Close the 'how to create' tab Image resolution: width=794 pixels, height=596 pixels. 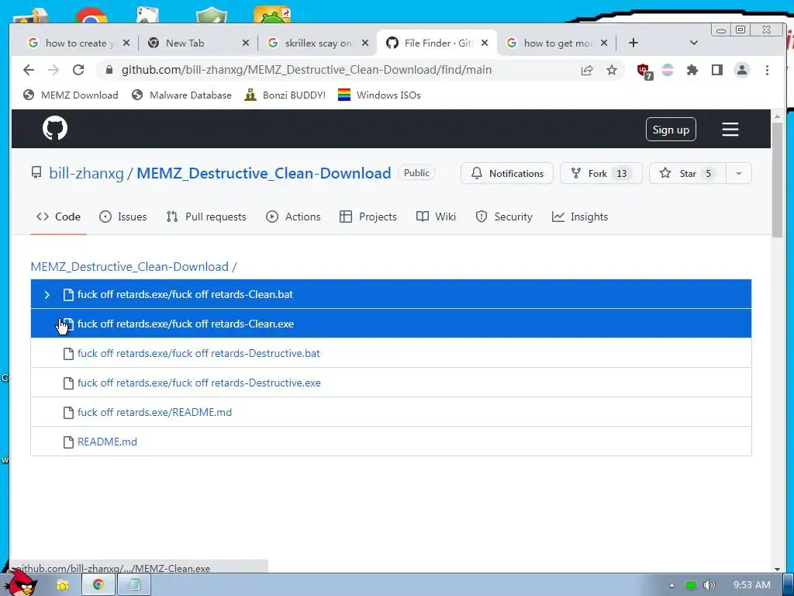(x=126, y=43)
